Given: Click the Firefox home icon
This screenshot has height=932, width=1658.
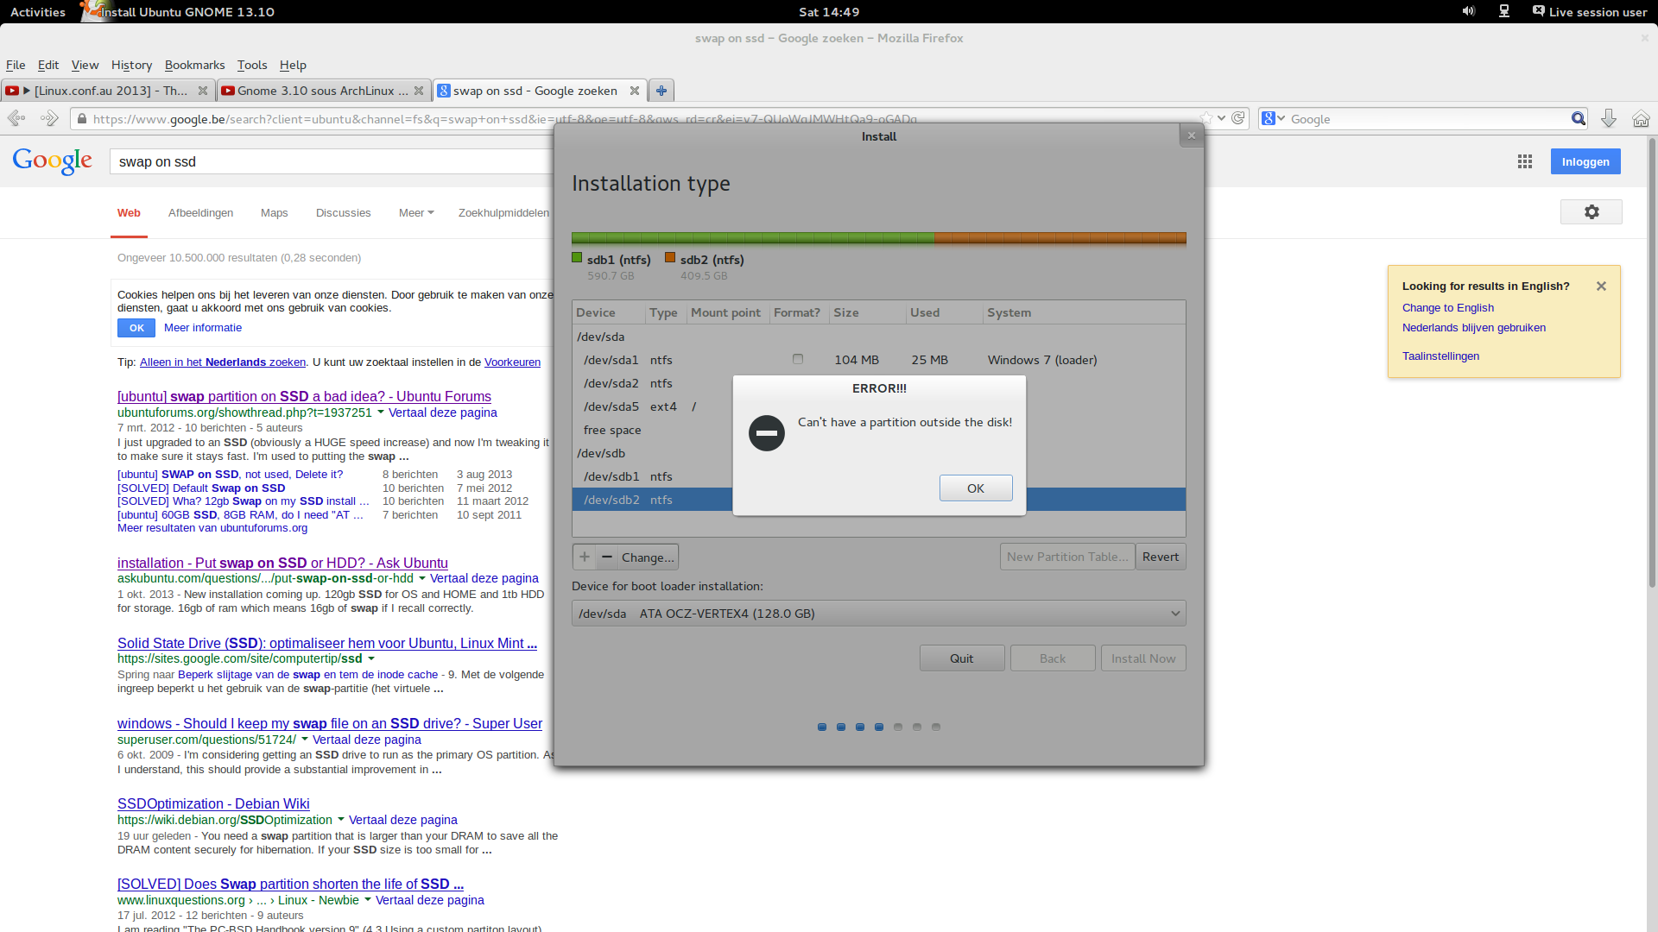Looking at the screenshot, I should pyautogui.click(x=1641, y=119).
